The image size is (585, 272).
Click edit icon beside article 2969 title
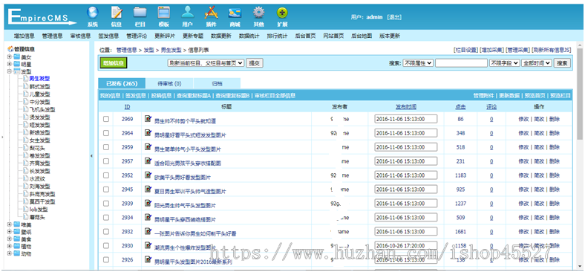(x=148, y=119)
